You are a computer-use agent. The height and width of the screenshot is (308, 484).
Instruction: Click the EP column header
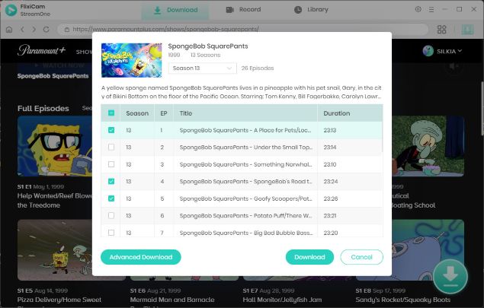click(x=164, y=113)
